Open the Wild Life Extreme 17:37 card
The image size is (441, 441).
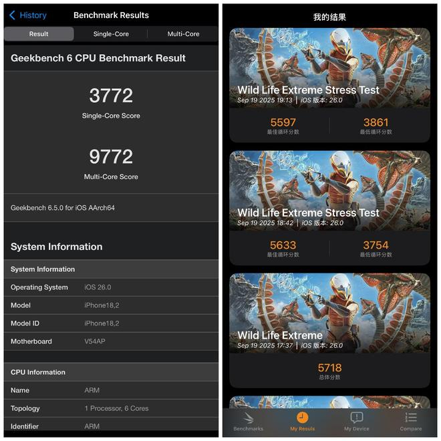[x=329, y=331]
